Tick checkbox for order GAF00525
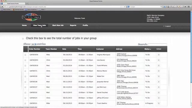192x108 pixels. [25, 98]
